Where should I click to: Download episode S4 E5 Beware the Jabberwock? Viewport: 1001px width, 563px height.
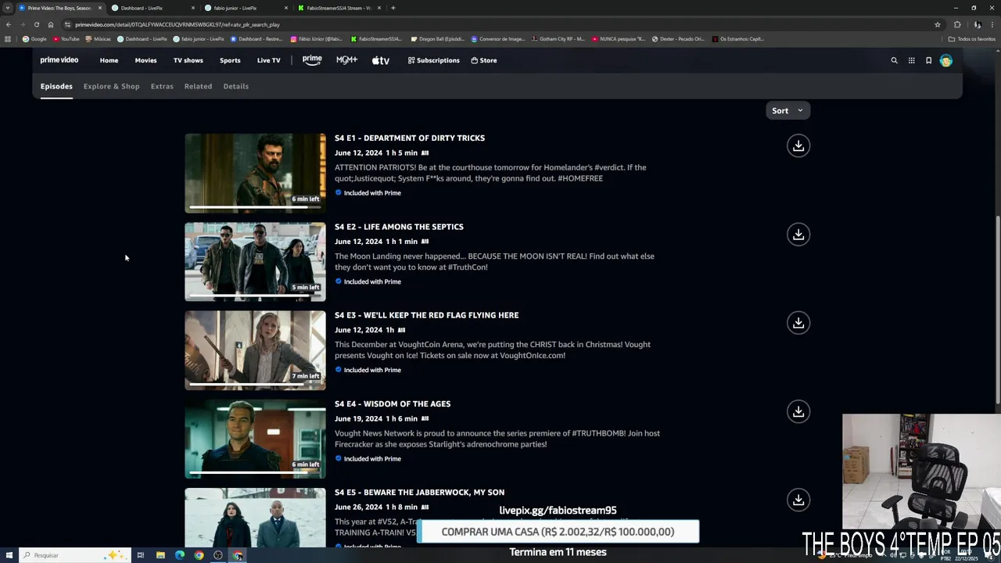[798, 500]
